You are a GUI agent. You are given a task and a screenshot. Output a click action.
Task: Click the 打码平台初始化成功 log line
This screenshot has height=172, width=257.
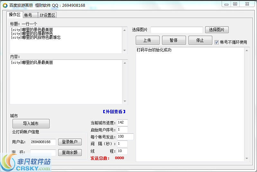154,50
